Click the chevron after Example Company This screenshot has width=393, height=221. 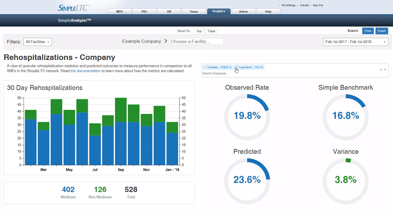(x=165, y=41)
